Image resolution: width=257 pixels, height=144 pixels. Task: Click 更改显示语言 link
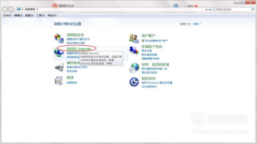pyautogui.click(x=149, y=73)
